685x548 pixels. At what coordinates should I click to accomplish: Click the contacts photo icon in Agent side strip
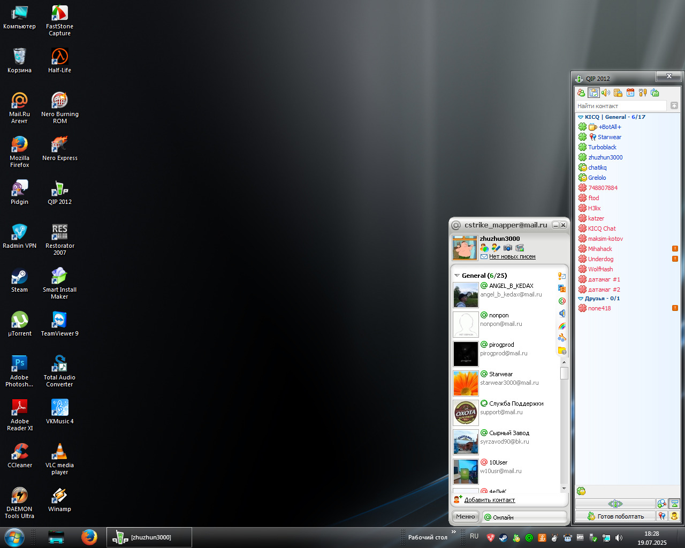562,288
